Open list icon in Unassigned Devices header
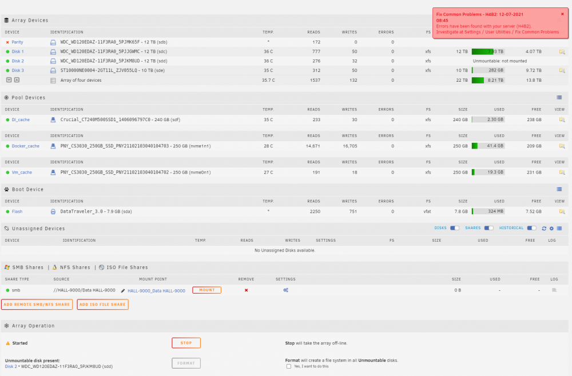Screen dimensions: 572x376 [x=559, y=229]
